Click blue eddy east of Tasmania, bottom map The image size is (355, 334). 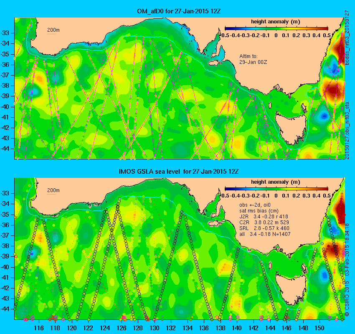(x=324, y=275)
